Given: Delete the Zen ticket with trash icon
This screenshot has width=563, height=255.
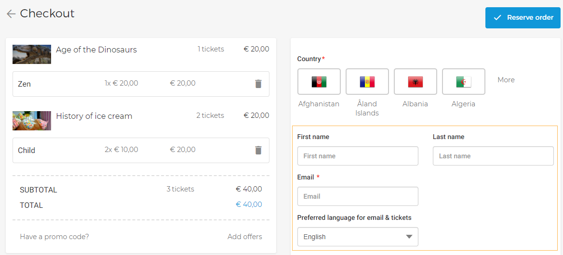Looking at the screenshot, I should [258, 84].
